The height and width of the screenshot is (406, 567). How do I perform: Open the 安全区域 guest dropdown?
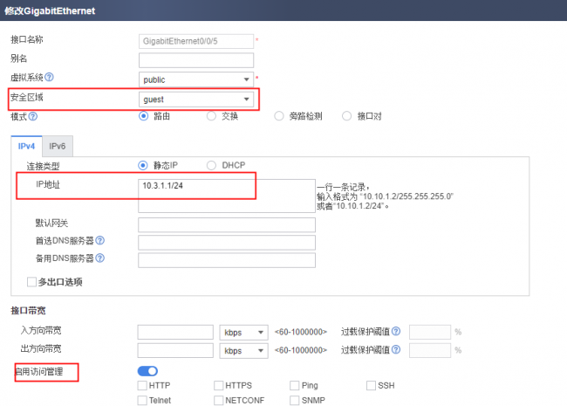[x=196, y=100]
